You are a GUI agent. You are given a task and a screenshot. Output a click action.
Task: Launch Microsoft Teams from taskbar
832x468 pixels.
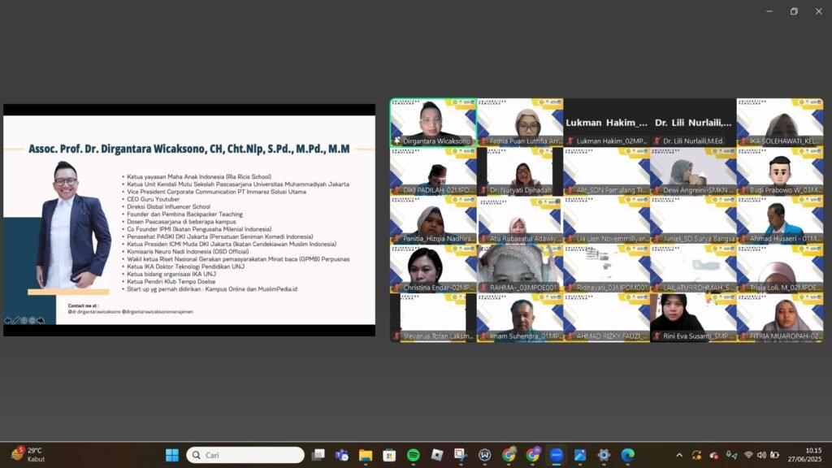342,455
